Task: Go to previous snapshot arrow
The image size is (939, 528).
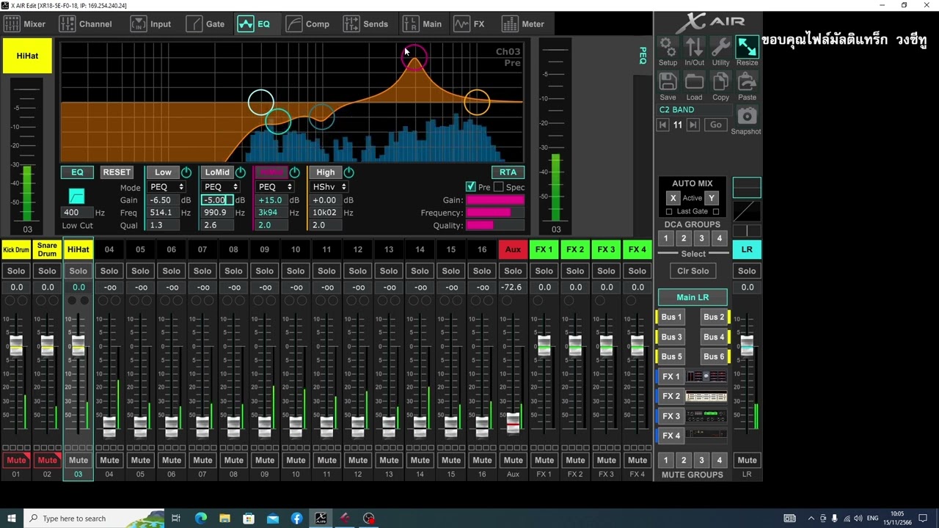Action: [662, 125]
